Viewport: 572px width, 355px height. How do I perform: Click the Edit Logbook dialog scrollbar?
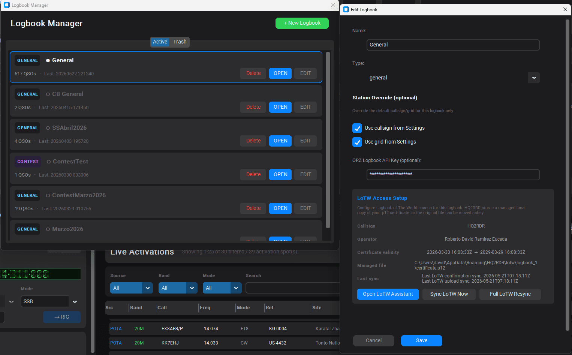[568, 175]
